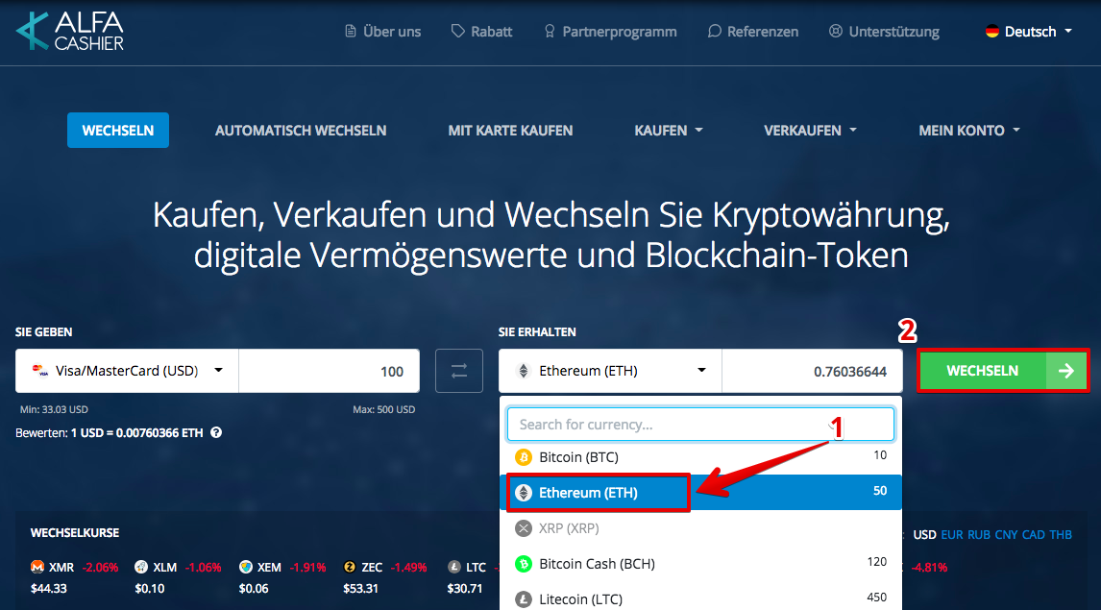Open the Visa/MasterCard (USD) currency dropdown
The image size is (1101, 610).
(x=127, y=371)
